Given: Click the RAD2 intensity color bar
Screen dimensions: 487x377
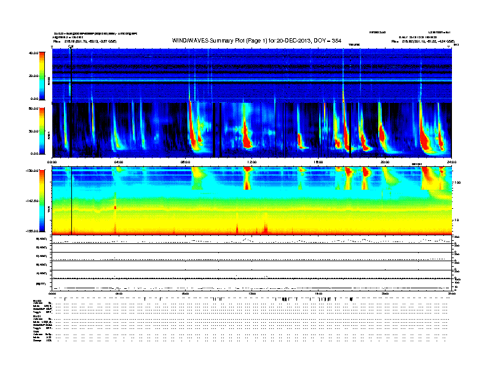Looking at the screenshot, I should point(42,76).
